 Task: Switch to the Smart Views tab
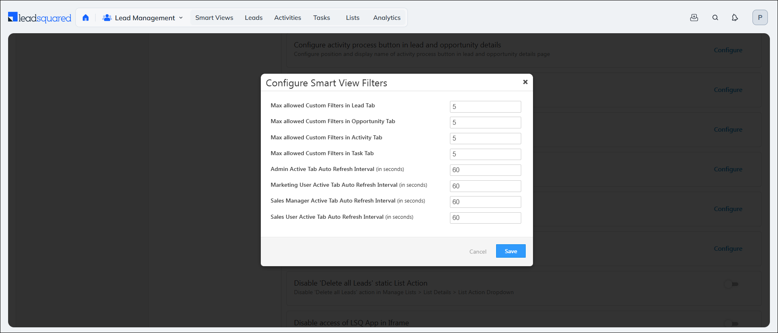[214, 18]
